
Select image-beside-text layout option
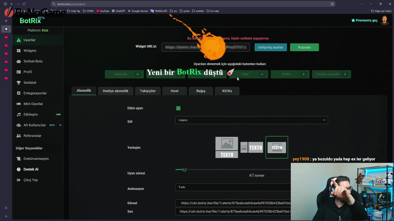[x=251, y=148]
